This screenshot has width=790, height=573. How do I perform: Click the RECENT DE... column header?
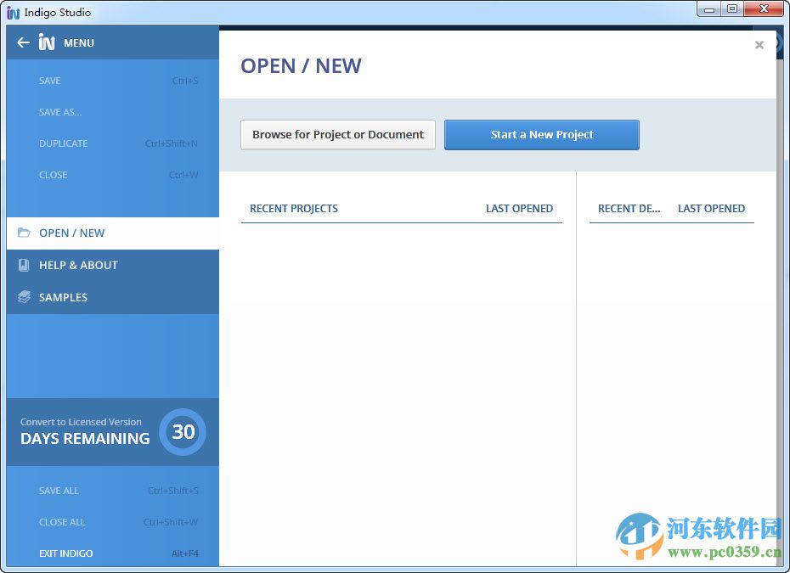coord(629,209)
